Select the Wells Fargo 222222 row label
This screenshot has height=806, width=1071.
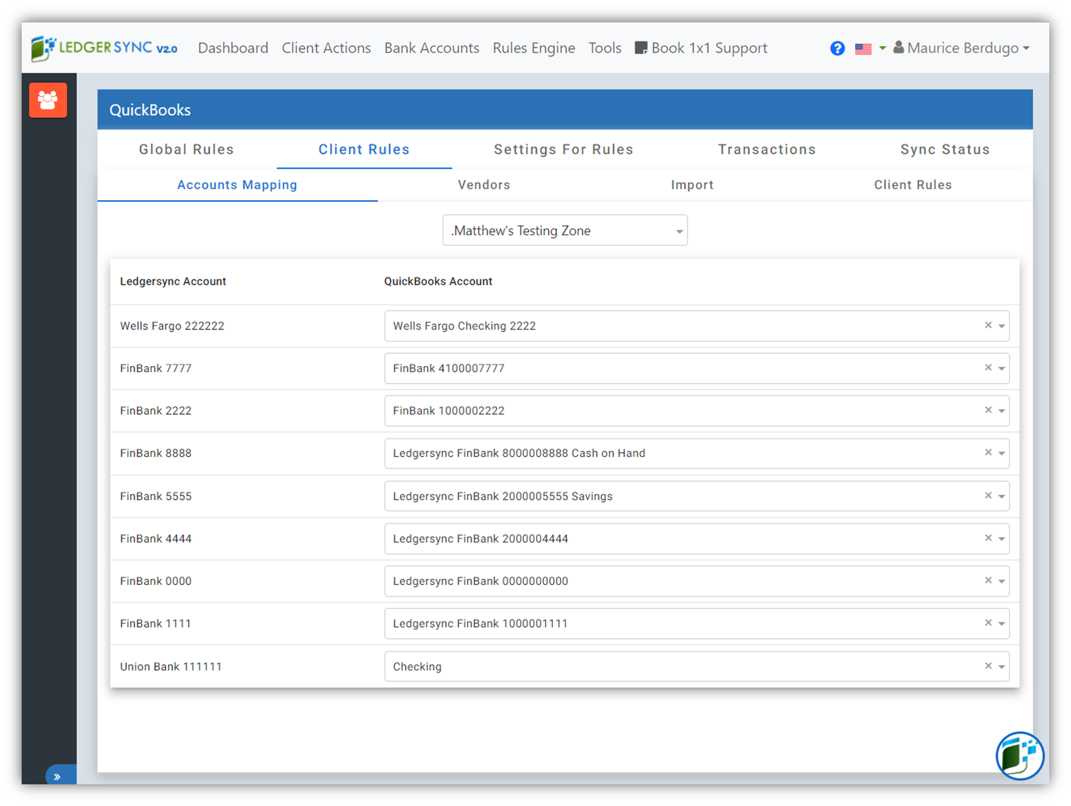coord(172,326)
